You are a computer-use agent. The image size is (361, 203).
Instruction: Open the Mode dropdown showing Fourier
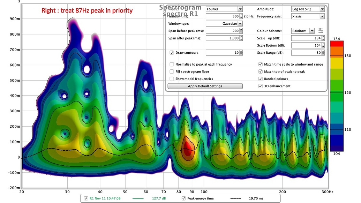(224, 9)
